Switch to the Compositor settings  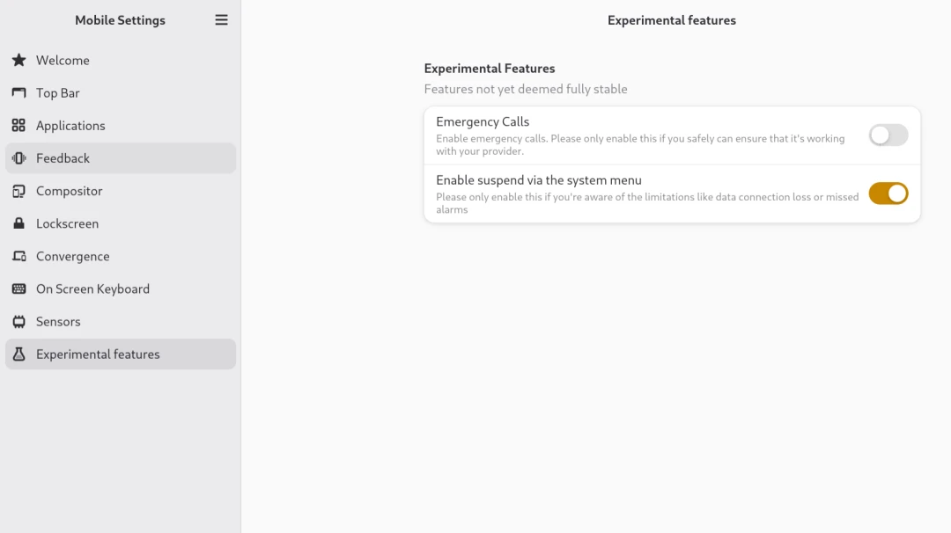pos(69,191)
